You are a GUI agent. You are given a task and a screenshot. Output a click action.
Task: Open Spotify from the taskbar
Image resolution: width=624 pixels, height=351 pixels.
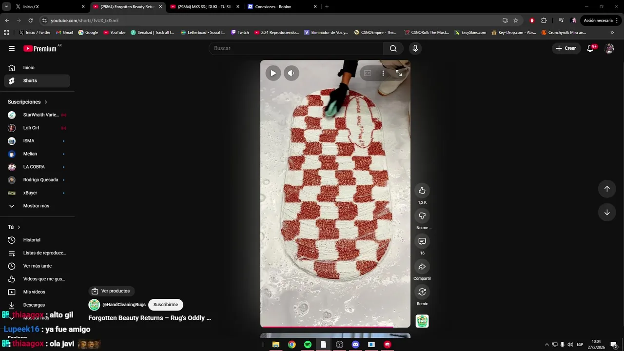coord(308,345)
